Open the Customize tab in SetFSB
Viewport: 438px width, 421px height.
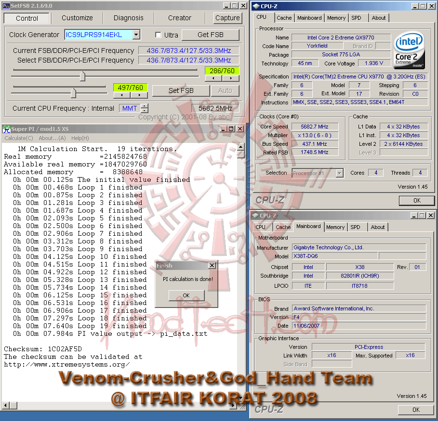(x=77, y=18)
